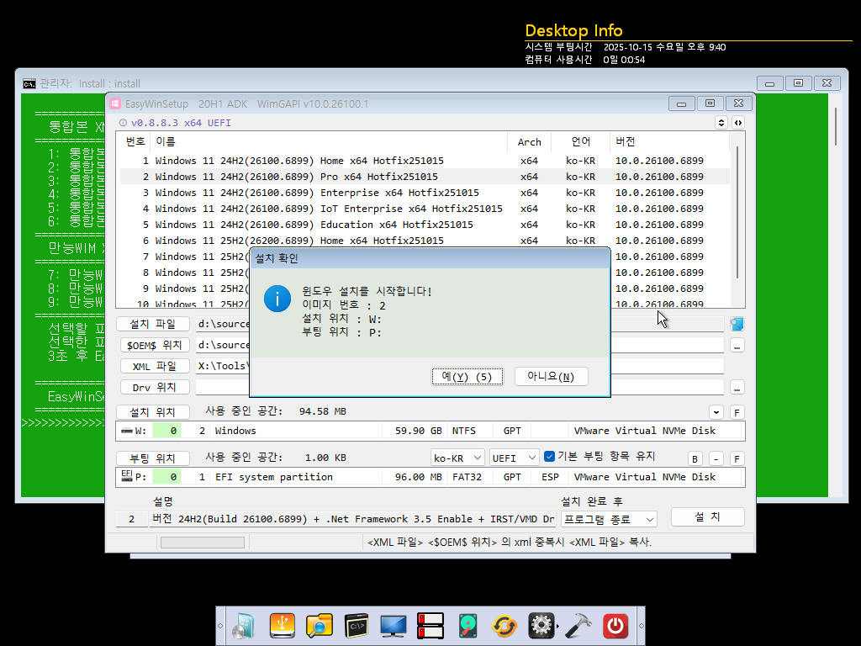
Task: Click the 설명 description field with 버전 24H2
Action: (352, 519)
